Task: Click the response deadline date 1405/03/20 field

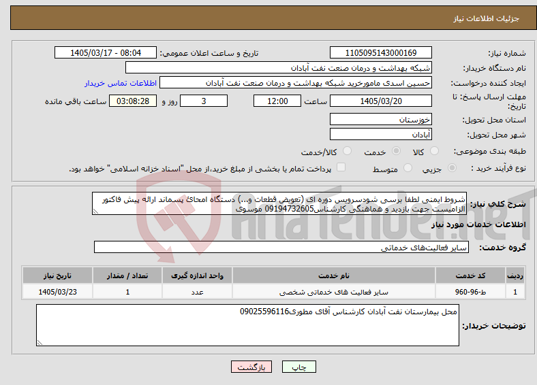Action: [x=381, y=101]
